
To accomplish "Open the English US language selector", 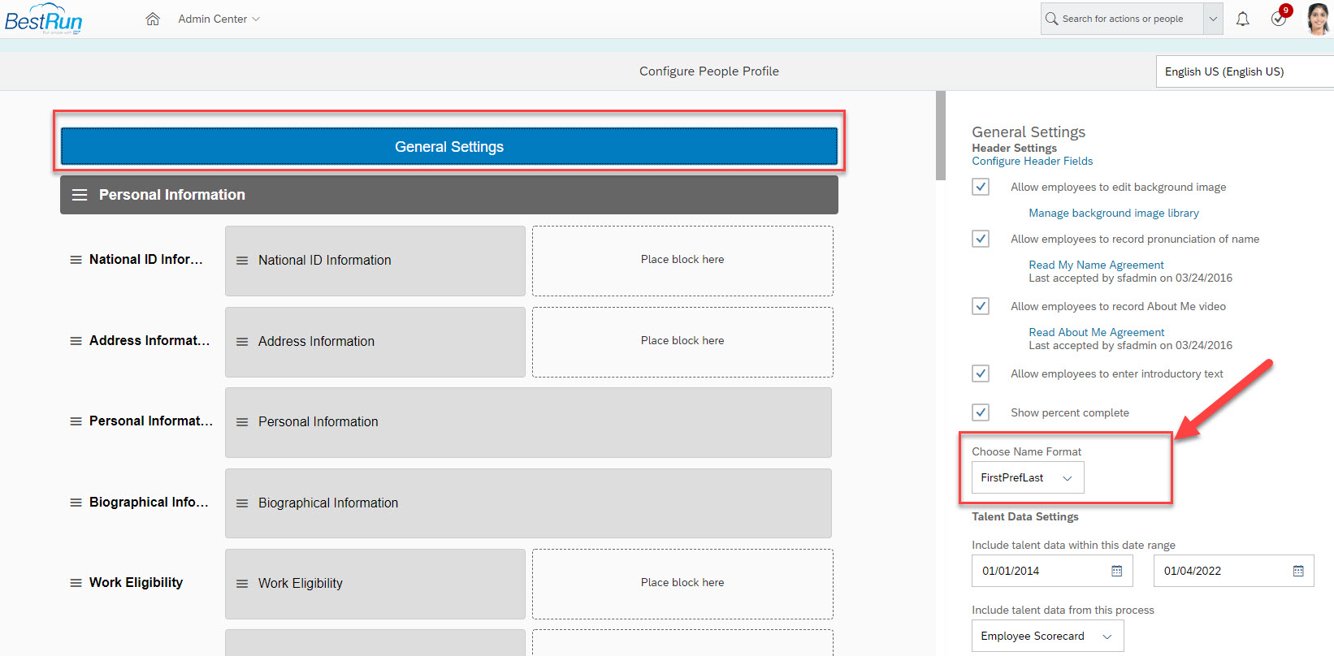I will 1245,71.
